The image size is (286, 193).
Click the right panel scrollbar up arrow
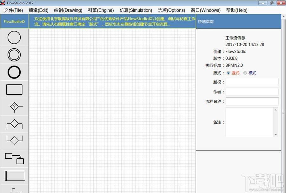[x=284, y=17]
